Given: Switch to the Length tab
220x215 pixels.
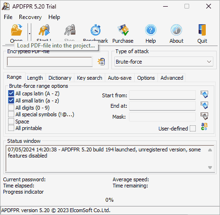Looking at the screenshot, I should coord(35,78).
